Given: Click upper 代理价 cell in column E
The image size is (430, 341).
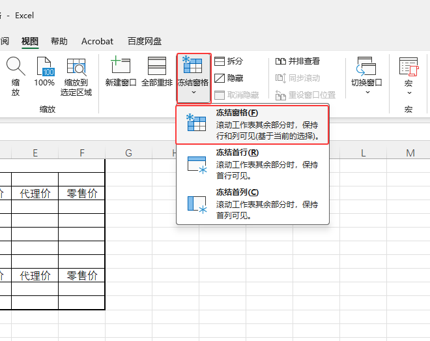Looking at the screenshot, I should coord(35,194).
